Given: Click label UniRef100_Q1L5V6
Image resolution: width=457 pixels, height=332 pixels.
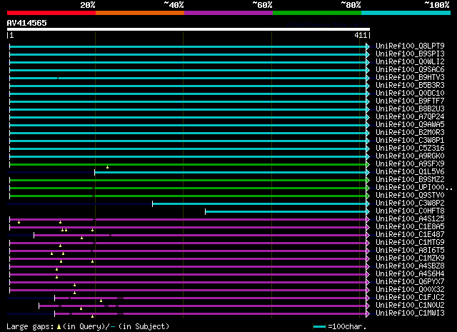Looking at the screenshot, I should click(410, 172).
